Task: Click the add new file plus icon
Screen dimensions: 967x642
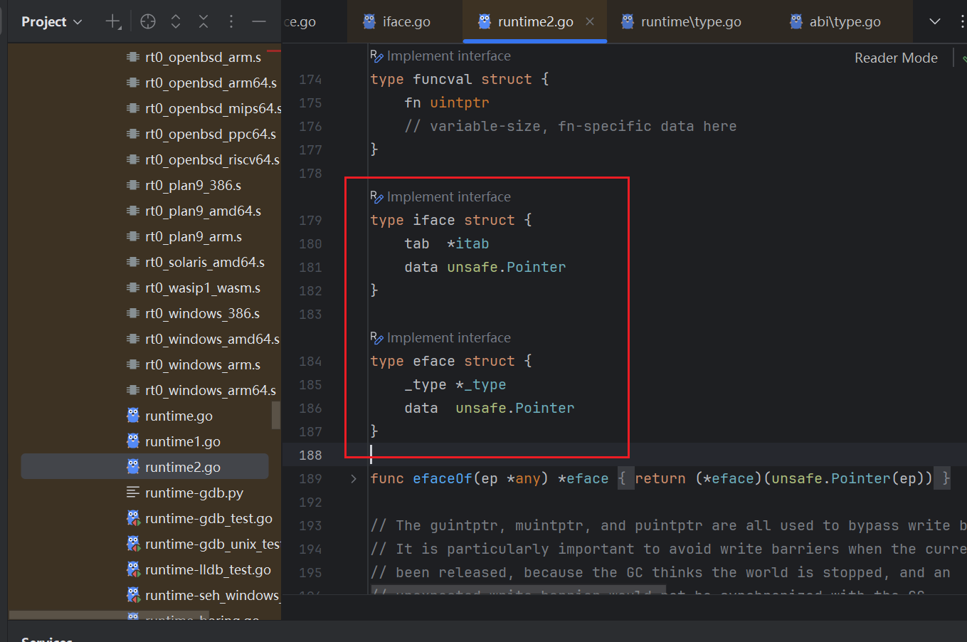Action: [113, 22]
